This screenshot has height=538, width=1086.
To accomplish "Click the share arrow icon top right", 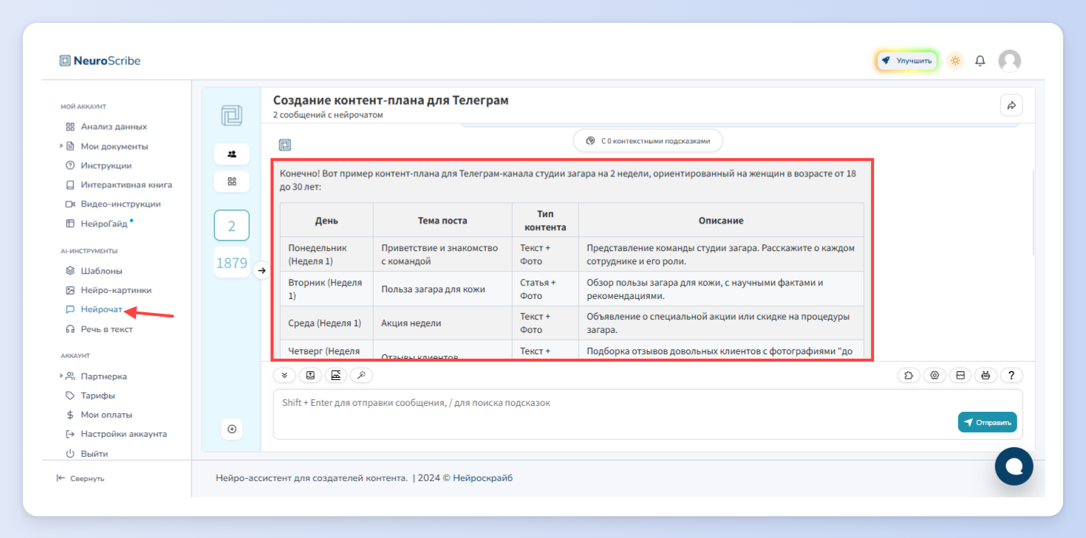I will click(x=1011, y=106).
